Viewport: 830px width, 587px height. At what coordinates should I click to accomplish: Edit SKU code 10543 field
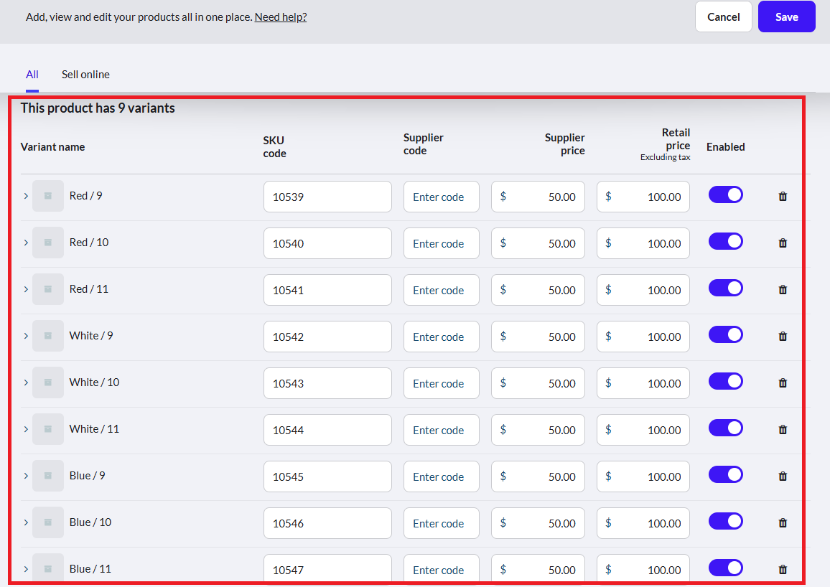(327, 383)
